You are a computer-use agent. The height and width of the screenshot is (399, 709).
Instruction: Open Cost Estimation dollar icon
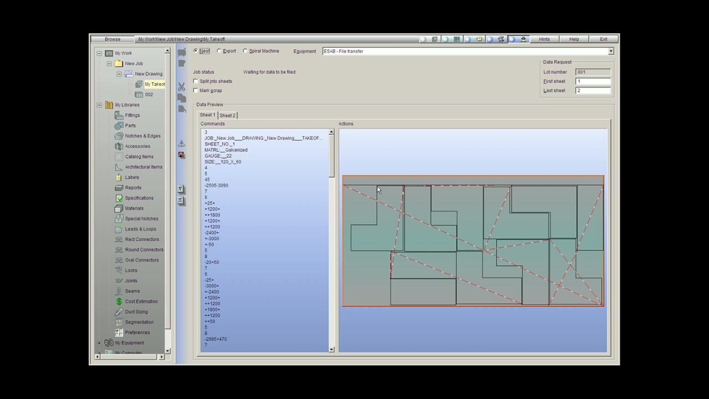[x=119, y=301]
